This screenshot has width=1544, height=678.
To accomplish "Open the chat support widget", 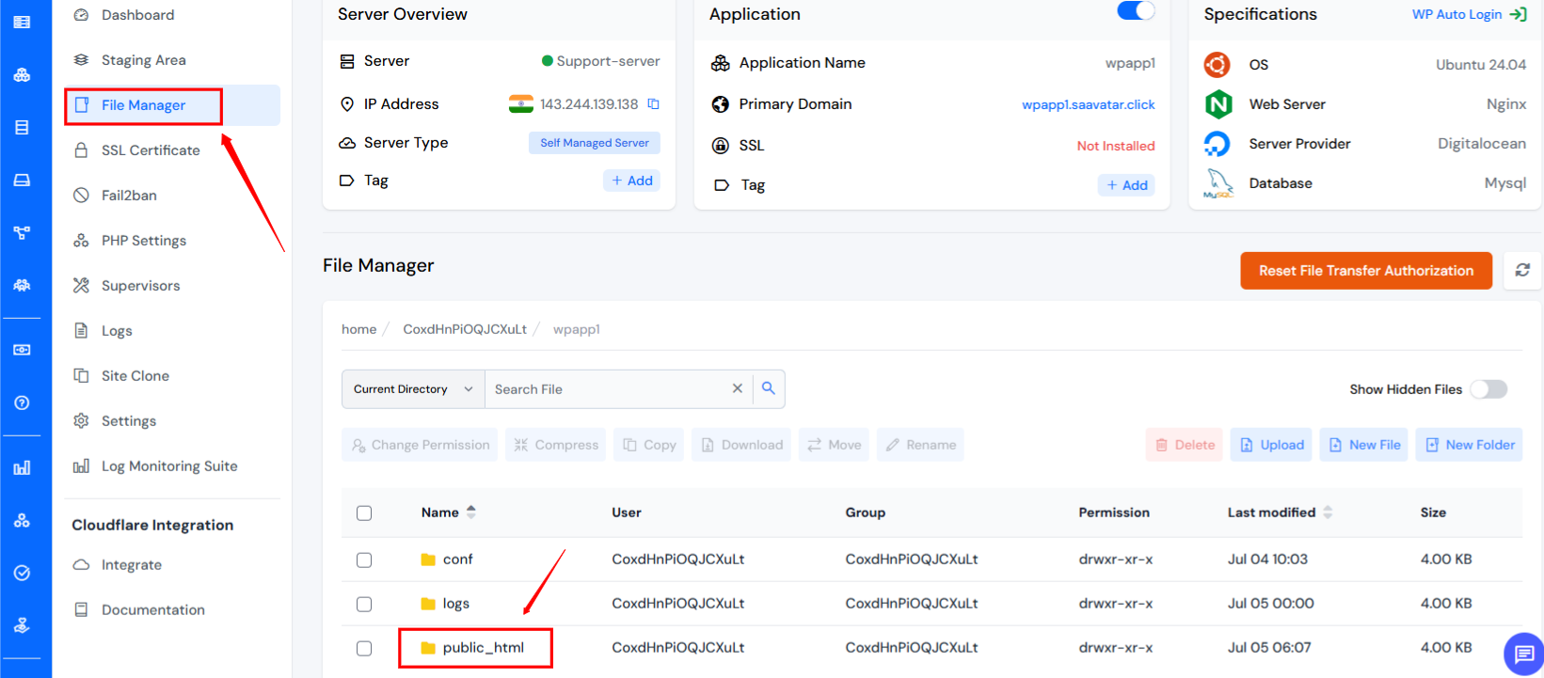I will (x=1523, y=654).
